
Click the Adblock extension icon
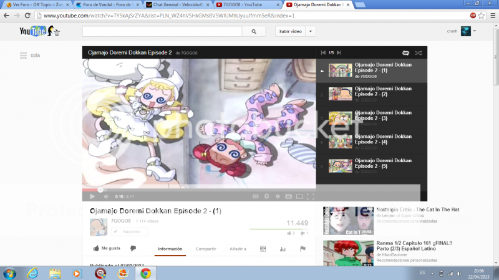(x=473, y=16)
